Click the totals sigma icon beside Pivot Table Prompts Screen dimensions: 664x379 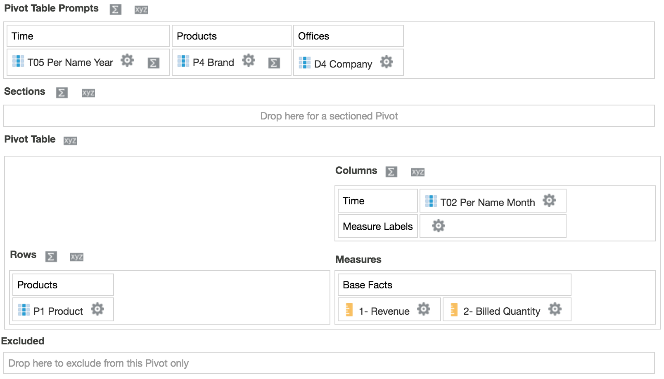[x=115, y=9]
